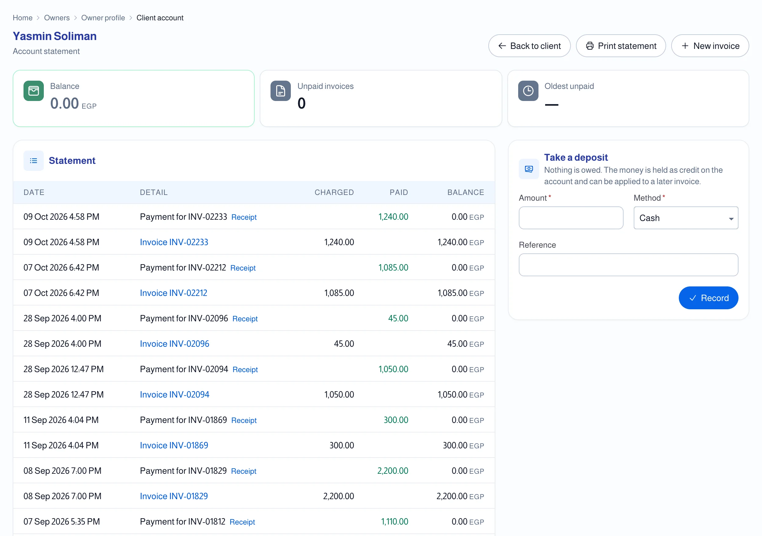Image resolution: width=762 pixels, height=536 pixels.
Task: Open Invoice INV-02096
Action: pos(175,344)
